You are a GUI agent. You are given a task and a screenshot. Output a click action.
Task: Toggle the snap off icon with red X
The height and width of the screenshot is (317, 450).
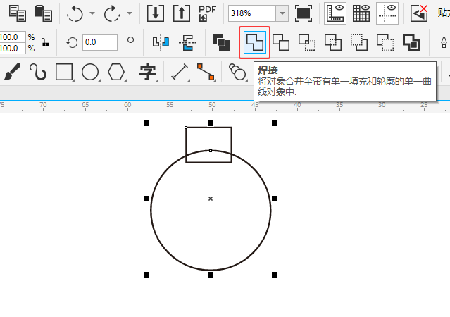point(419,13)
